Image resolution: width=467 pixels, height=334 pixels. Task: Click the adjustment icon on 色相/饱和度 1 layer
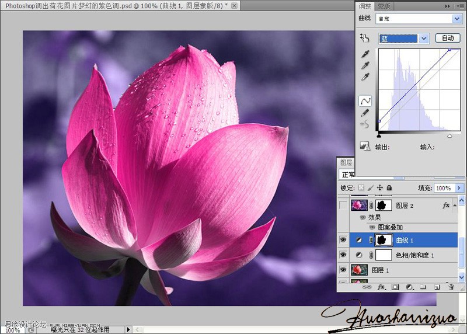359,255
